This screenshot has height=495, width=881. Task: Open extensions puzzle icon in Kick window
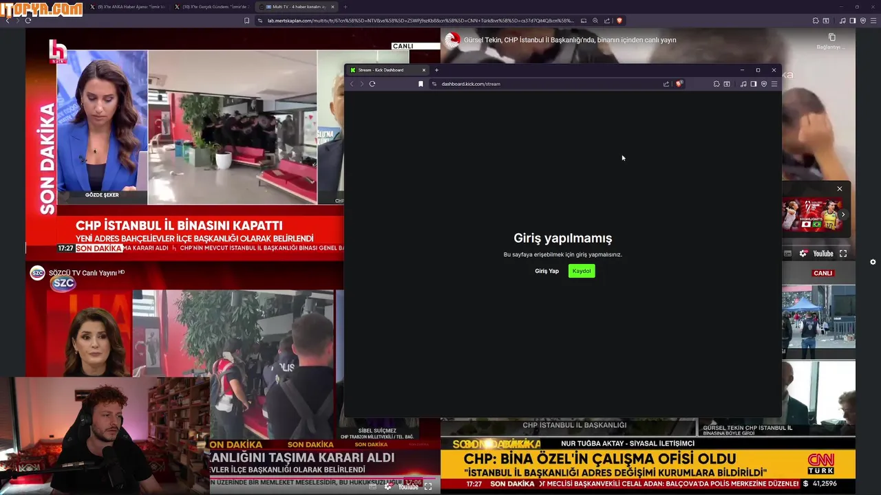coord(717,84)
